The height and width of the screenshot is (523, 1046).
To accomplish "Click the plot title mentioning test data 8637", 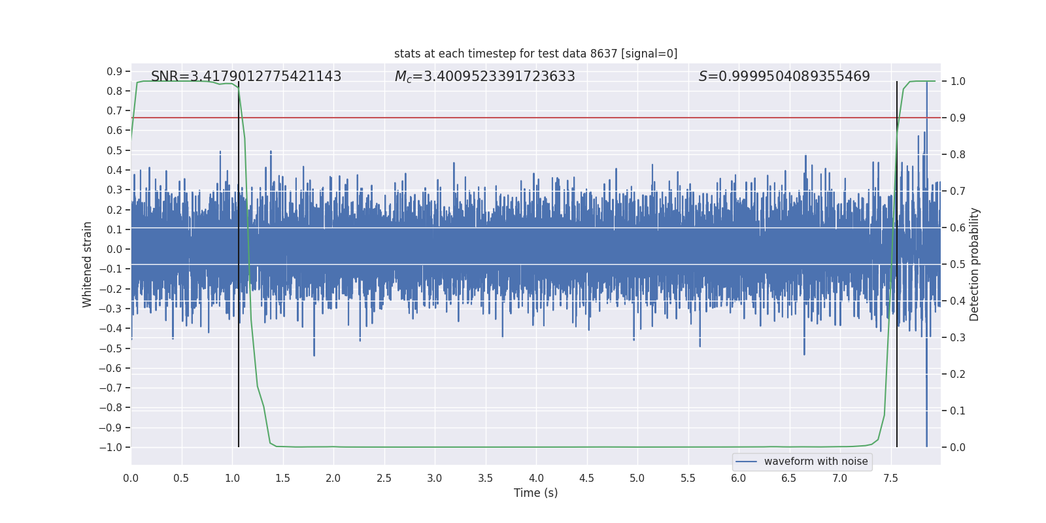I will tap(535, 54).
